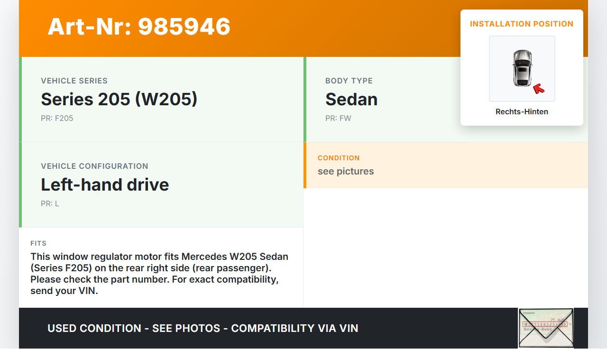Image resolution: width=607 pixels, height=349 pixels.
Task: Click the BODY TYPE label
Action: 349,81
